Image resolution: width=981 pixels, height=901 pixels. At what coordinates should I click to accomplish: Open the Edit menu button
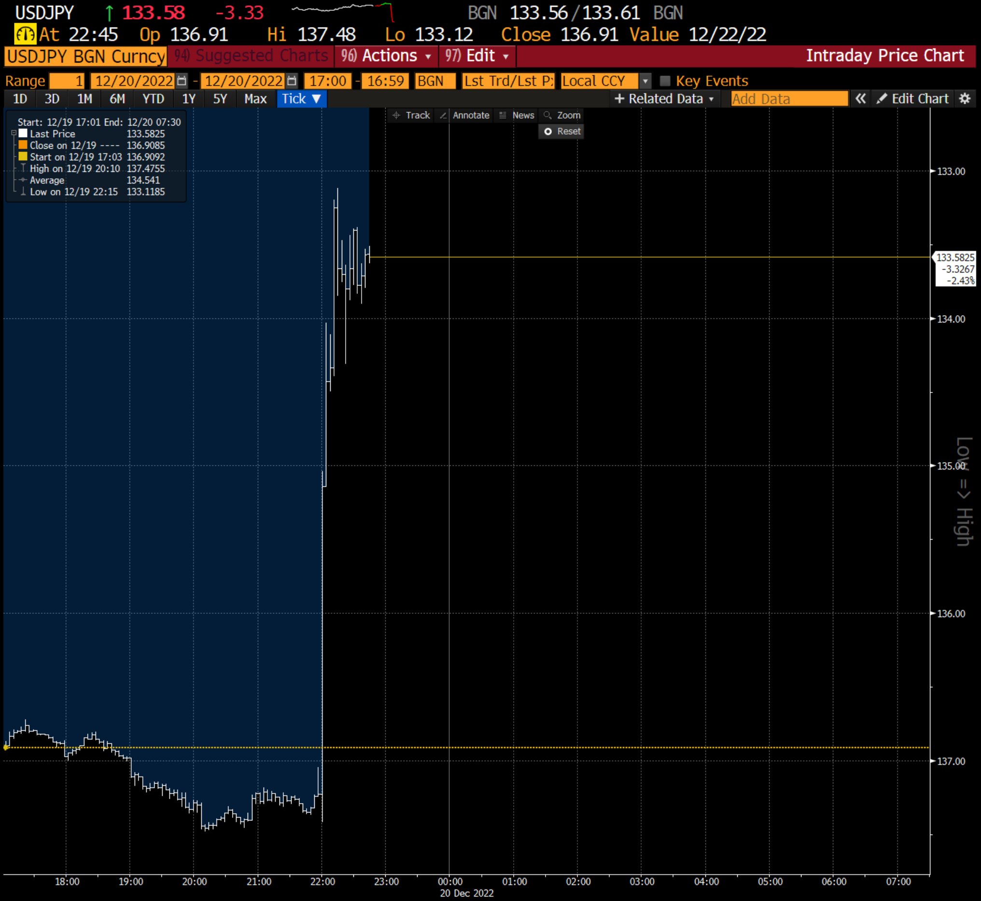(476, 56)
